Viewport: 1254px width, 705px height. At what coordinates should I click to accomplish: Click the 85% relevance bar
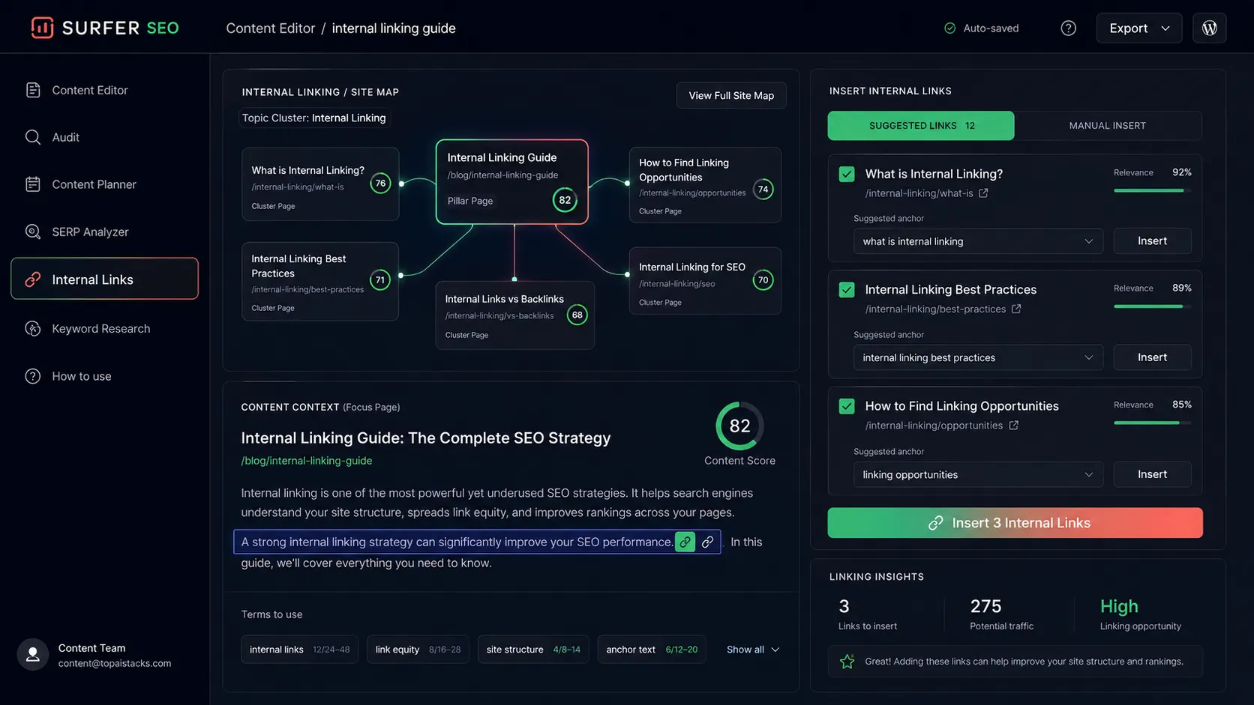[1152, 423]
